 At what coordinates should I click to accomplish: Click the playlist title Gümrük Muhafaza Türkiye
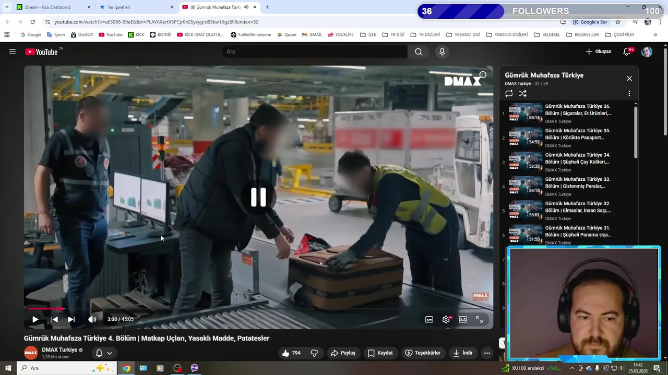pyautogui.click(x=544, y=75)
